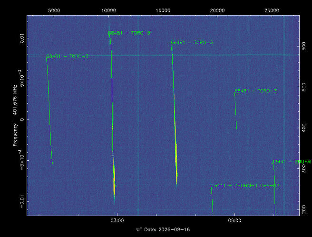The width and height of the screenshot is (312, 237).
Task: Click the bright yellow Doppler trace below 15000
Action: coord(176,163)
